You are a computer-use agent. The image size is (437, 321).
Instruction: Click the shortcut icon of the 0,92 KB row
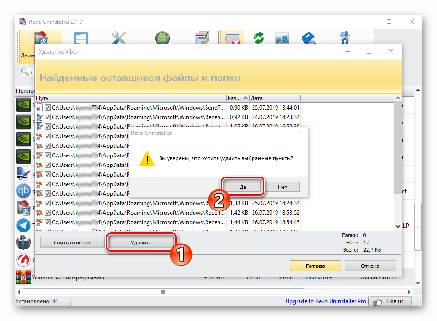pos(40,117)
